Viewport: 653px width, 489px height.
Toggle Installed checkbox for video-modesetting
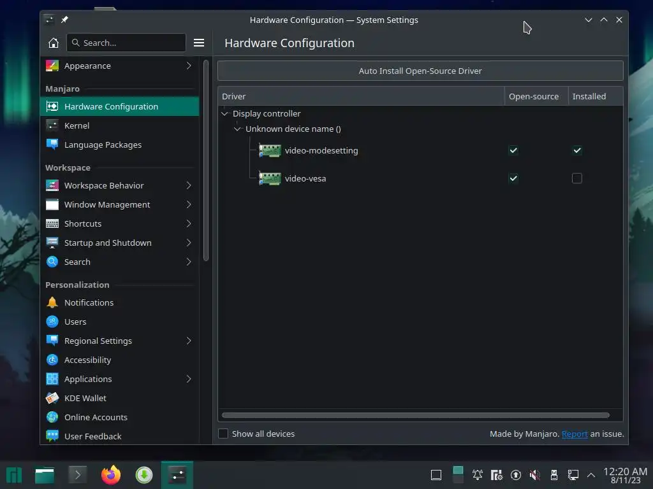click(x=576, y=150)
